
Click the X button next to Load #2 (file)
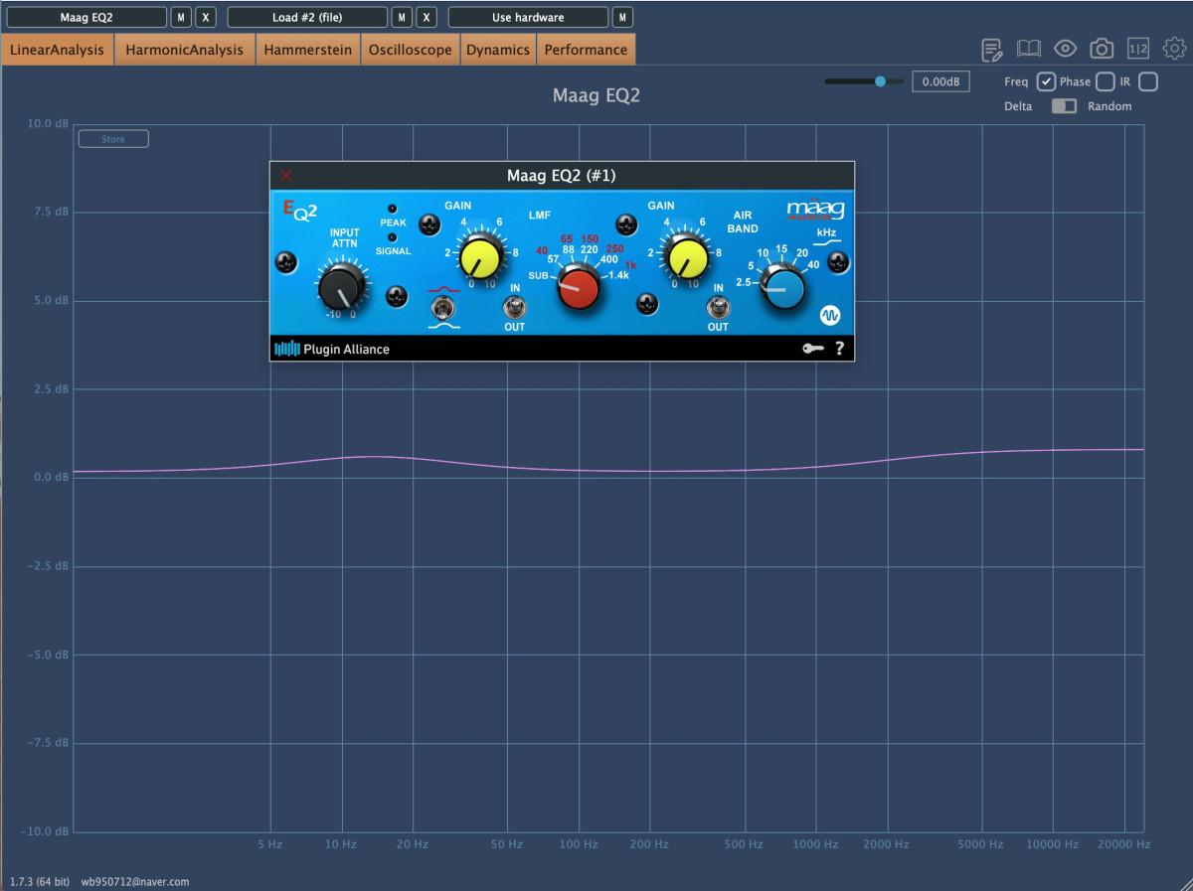[426, 17]
